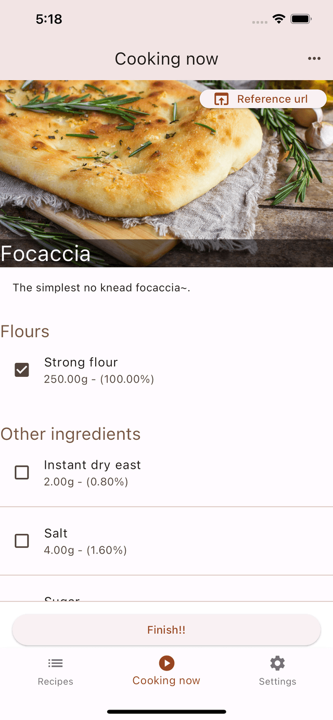This screenshot has height=720, width=333.
Task: Open the three-dot overflow menu
Action: tap(314, 58)
